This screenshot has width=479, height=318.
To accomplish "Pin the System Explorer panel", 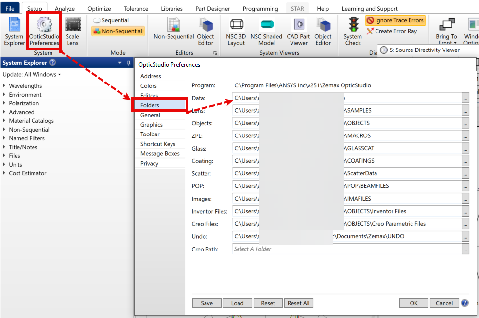I will (129, 63).
